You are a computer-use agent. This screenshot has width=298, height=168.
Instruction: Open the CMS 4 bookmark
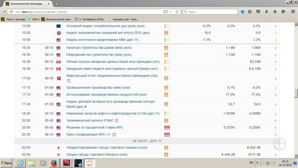click(x=34, y=19)
